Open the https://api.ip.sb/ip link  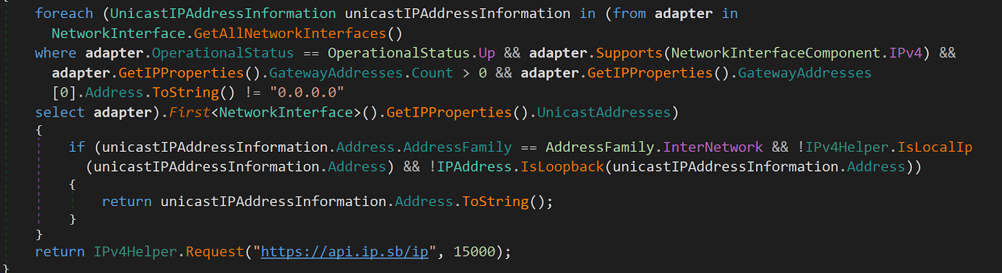point(344,252)
